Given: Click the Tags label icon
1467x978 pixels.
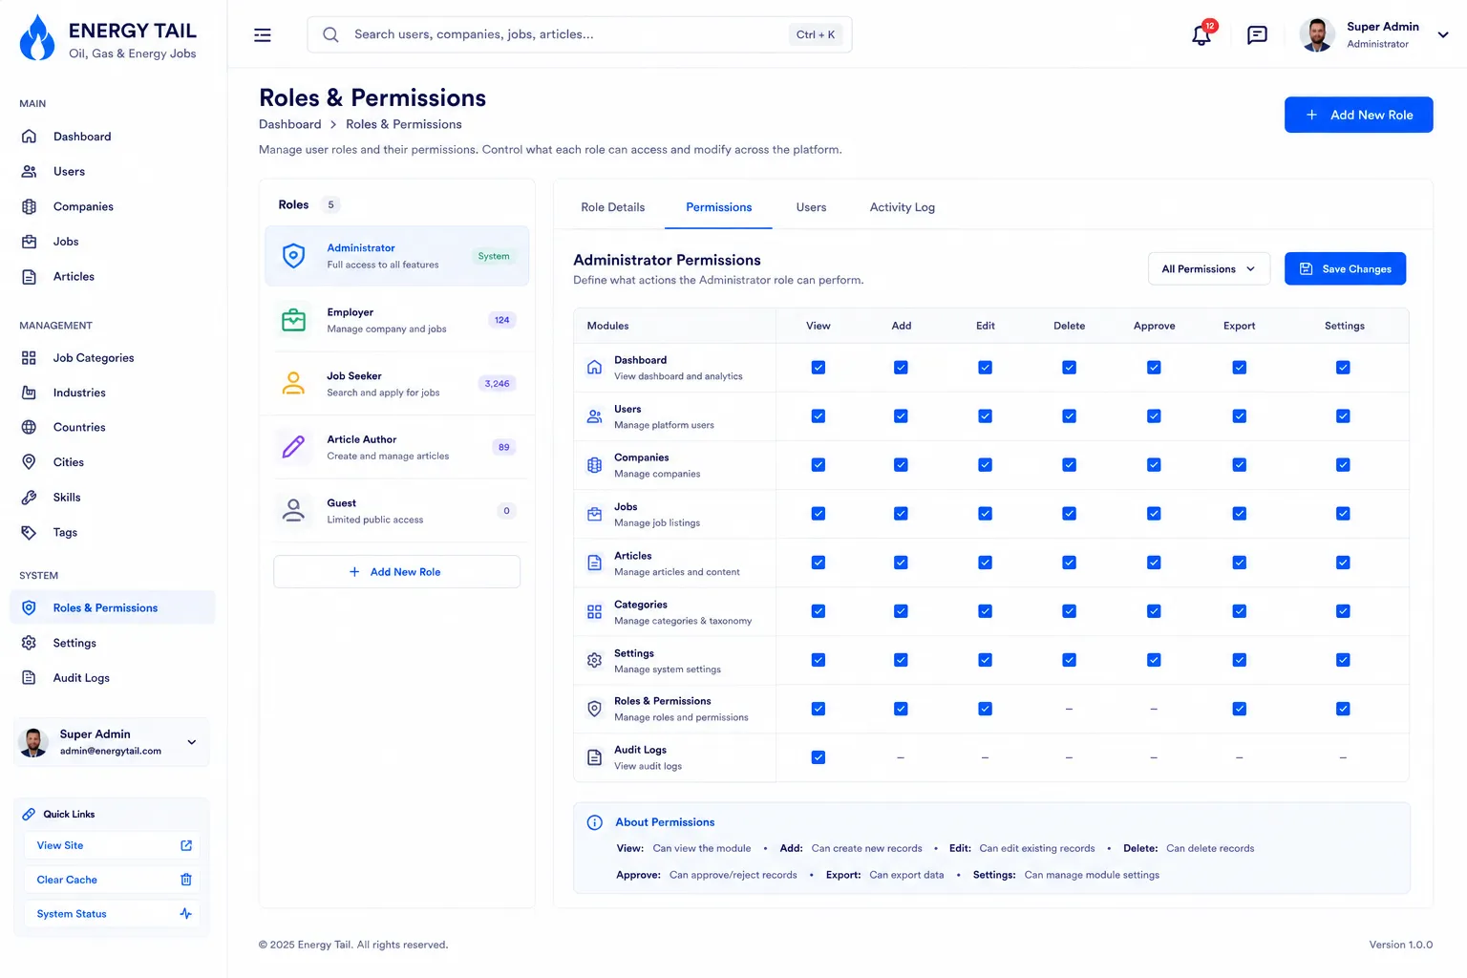Looking at the screenshot, I should pyautogui.click(x=30, y=533).
